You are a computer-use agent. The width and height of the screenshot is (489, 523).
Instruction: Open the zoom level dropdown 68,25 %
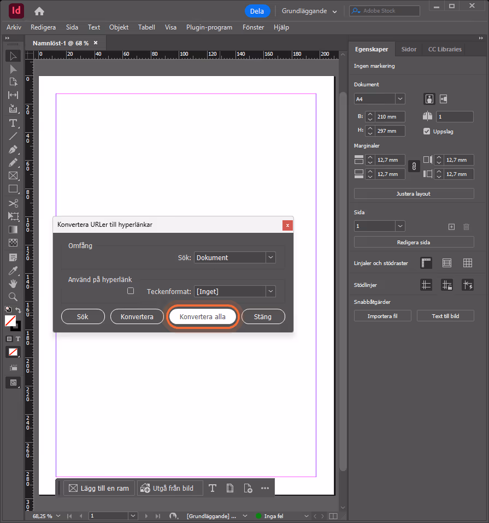58,516
